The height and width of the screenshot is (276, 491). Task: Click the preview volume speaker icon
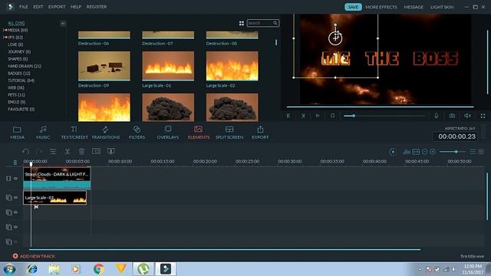coord(467,116)
